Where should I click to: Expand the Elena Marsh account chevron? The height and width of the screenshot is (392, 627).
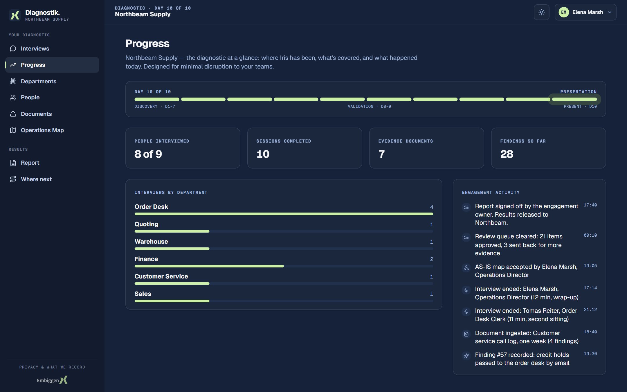[x=610, y=12]
